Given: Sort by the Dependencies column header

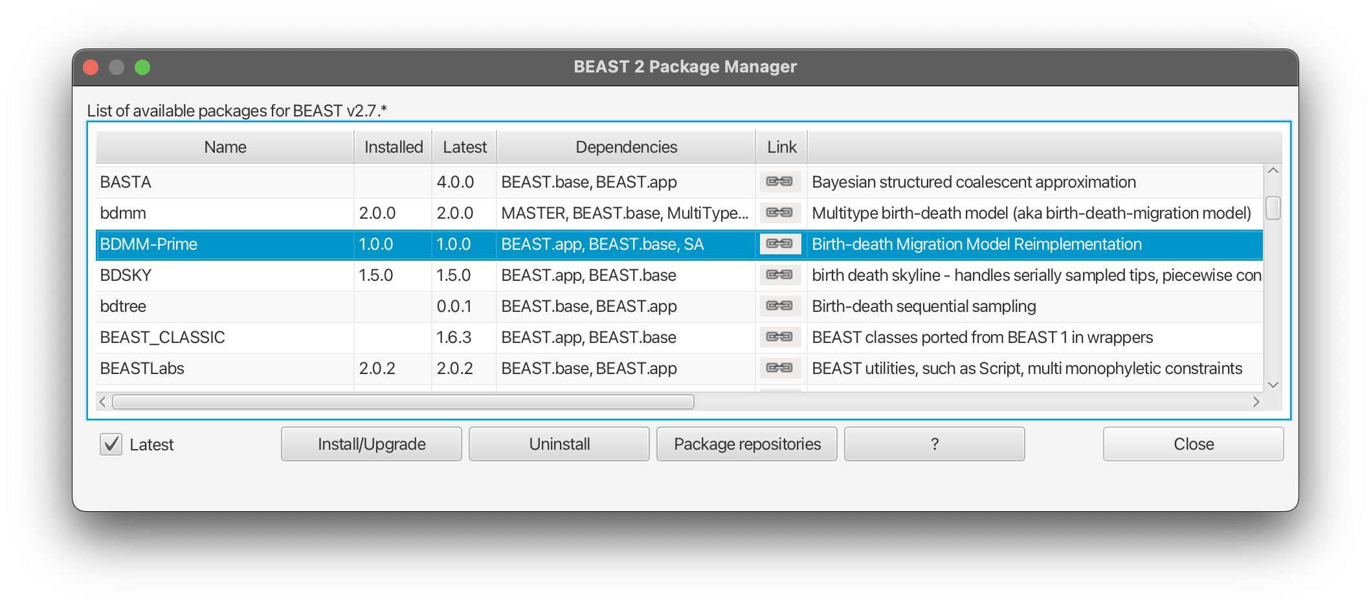Looking at the screenshot, I should coord(626,147).
